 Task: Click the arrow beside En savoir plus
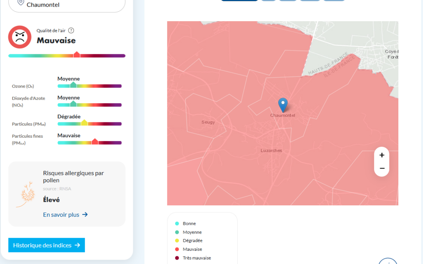(85, 215)
